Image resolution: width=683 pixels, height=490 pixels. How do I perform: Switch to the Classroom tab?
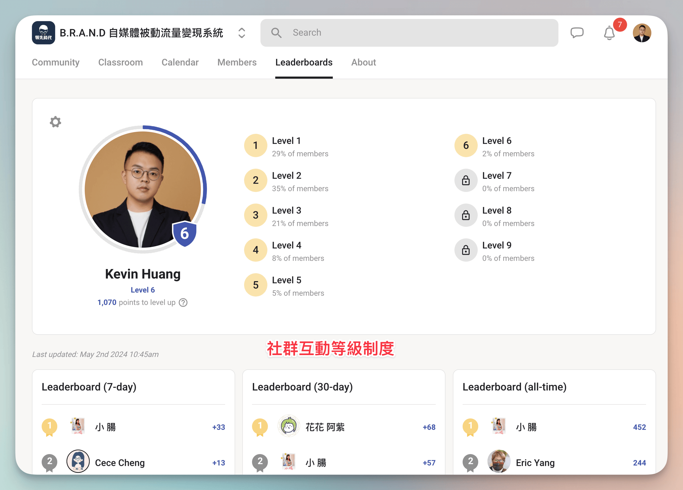(120, 62)
